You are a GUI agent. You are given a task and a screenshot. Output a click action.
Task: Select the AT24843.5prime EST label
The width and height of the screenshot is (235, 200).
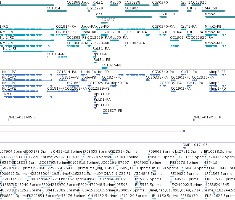click(x=148, y=174)
